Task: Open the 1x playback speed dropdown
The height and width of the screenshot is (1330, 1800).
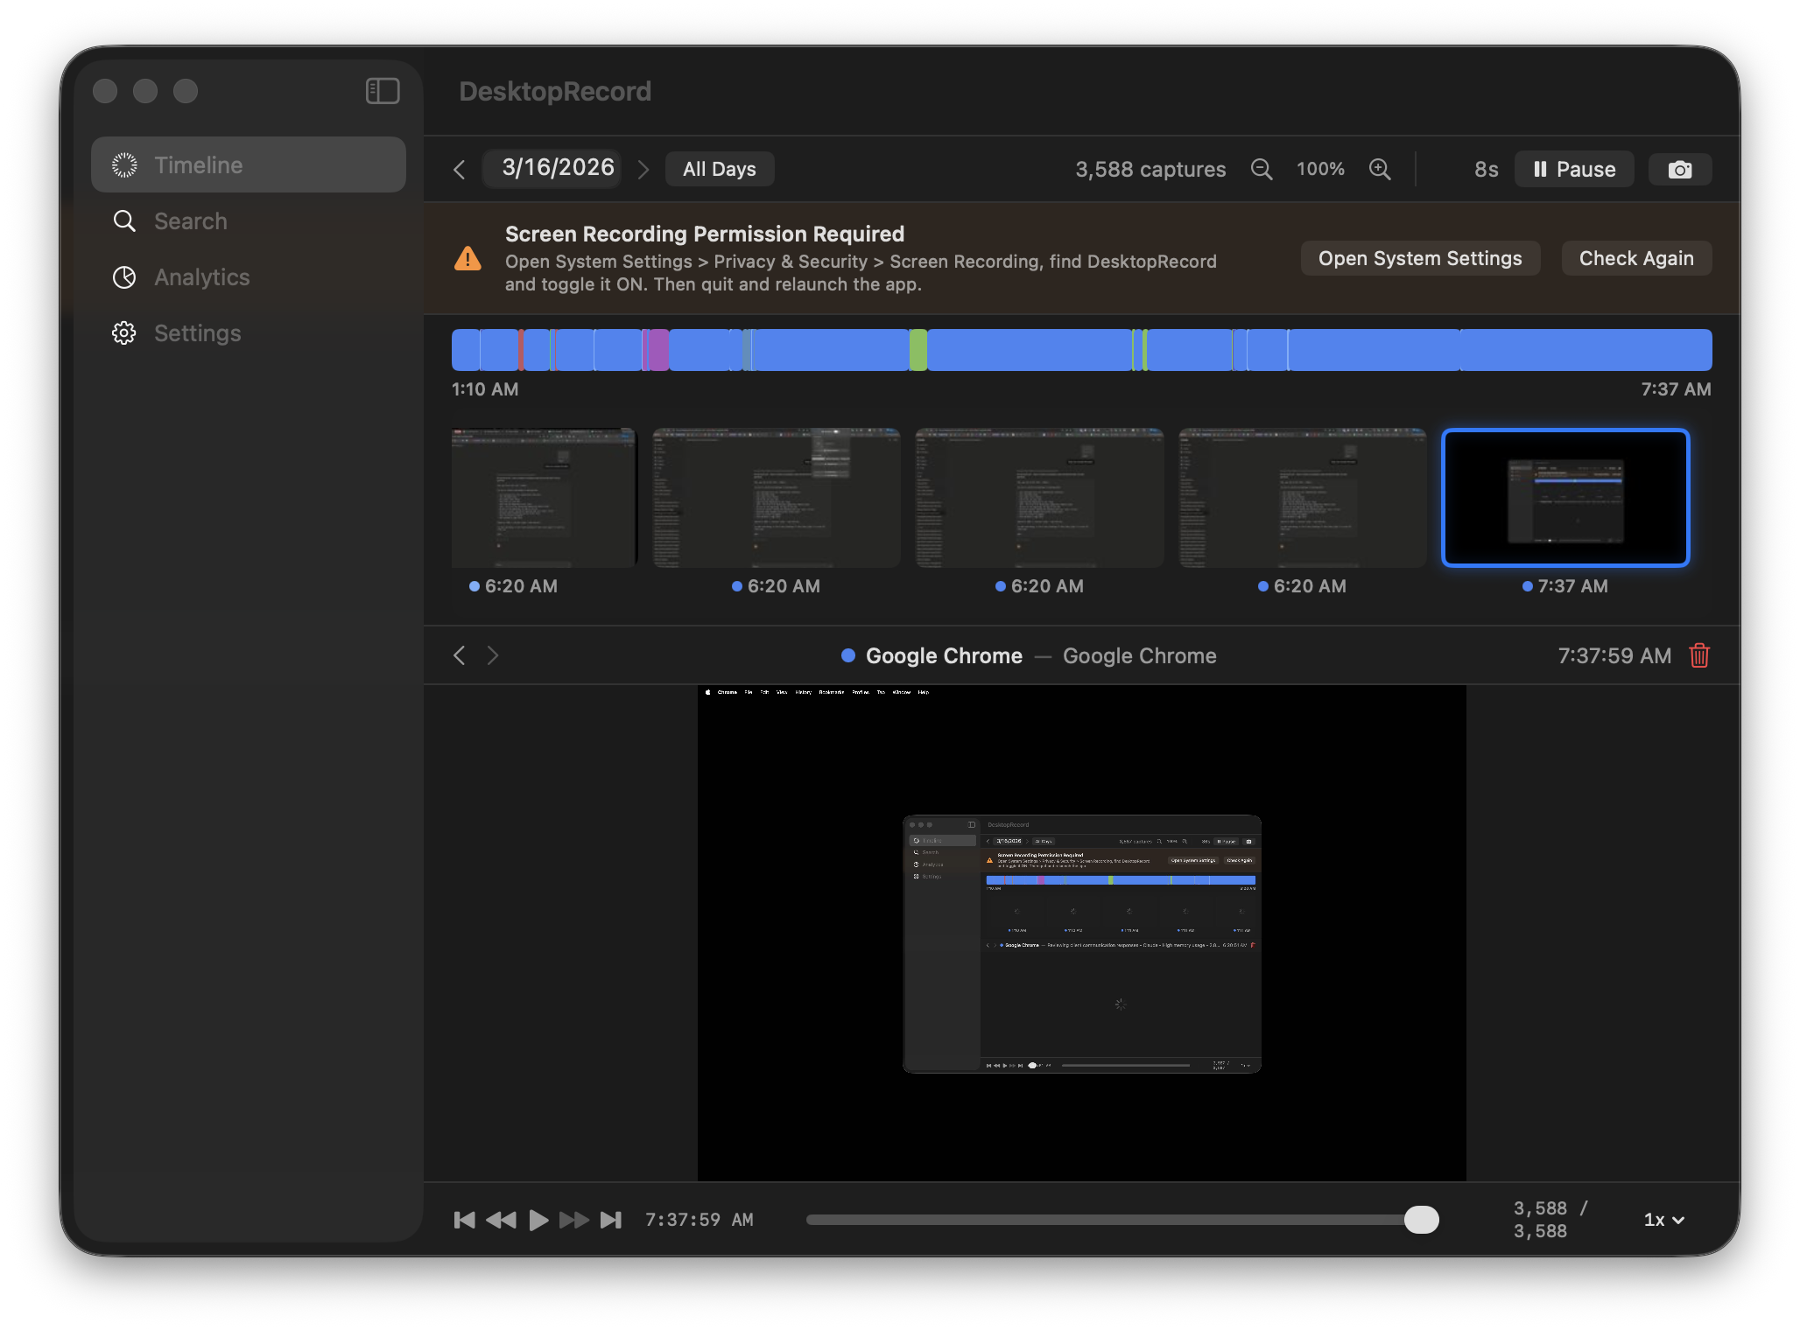Action: (x=1663, y=1220)
